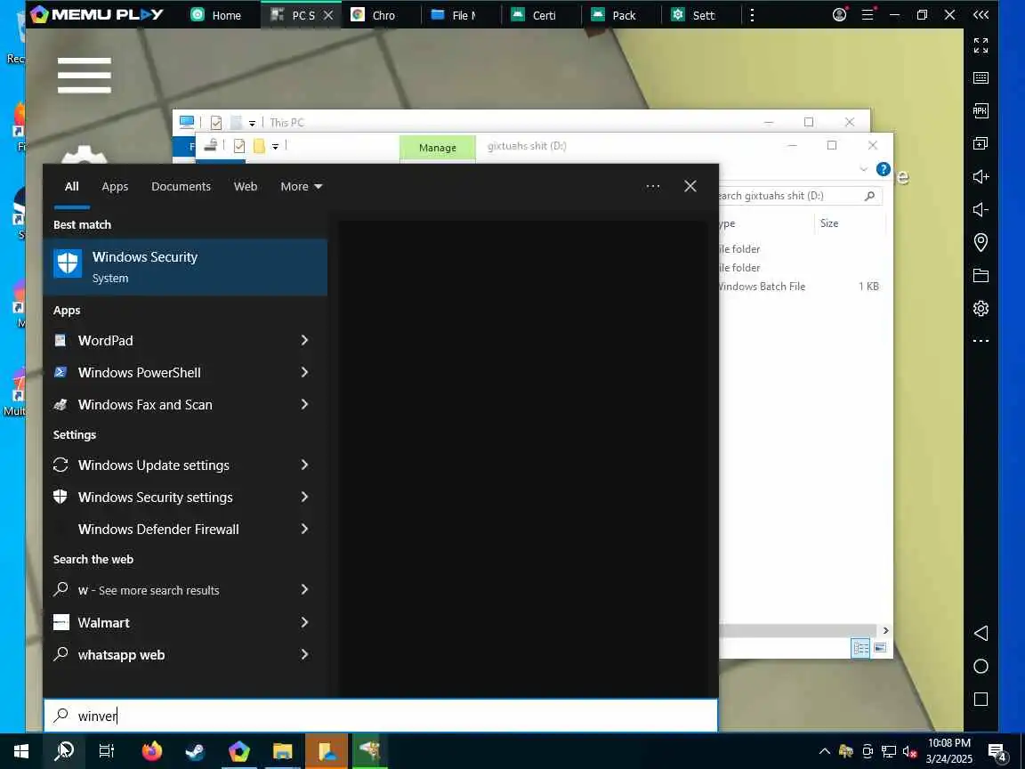Open MEmu shared folder icon

click(x=981, y=275)
